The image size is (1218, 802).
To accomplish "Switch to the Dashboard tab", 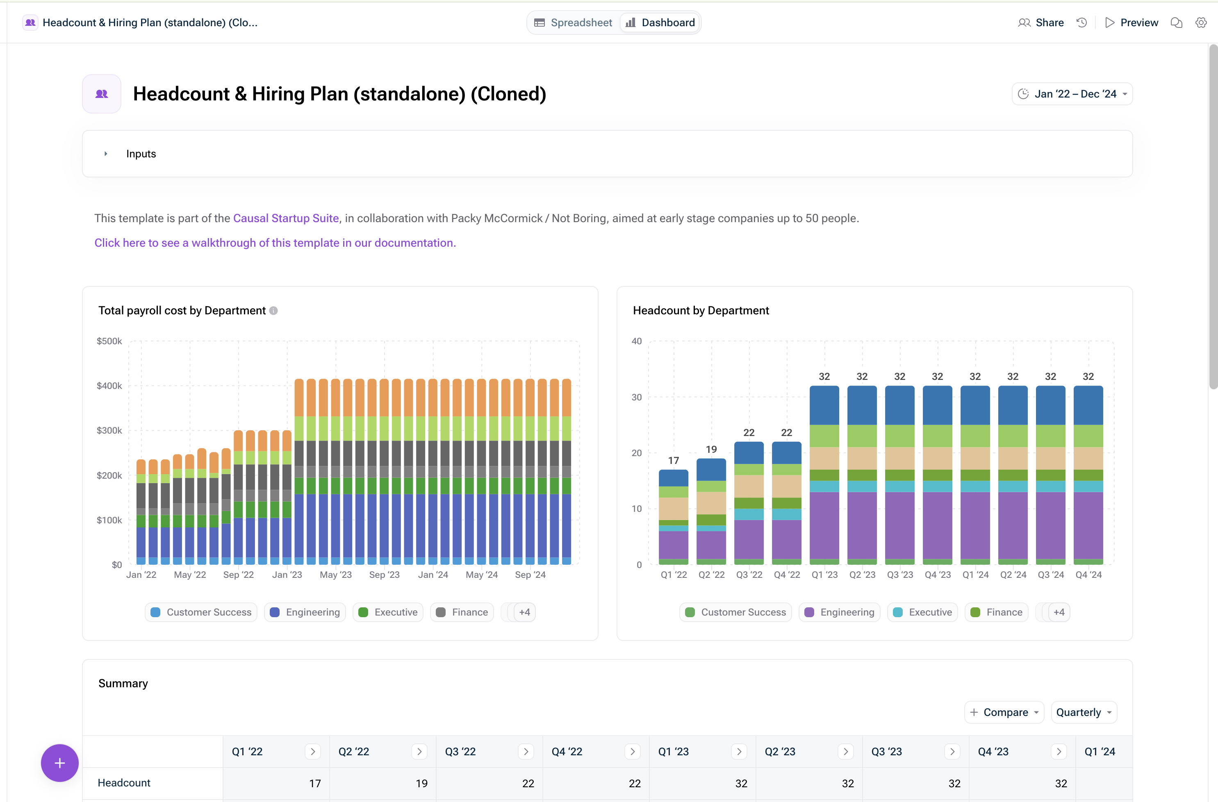I will coord(660,23).
